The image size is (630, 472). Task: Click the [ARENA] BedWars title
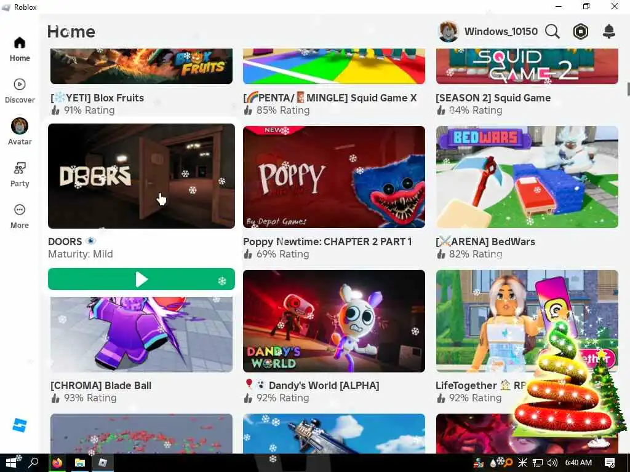point(486,242)
